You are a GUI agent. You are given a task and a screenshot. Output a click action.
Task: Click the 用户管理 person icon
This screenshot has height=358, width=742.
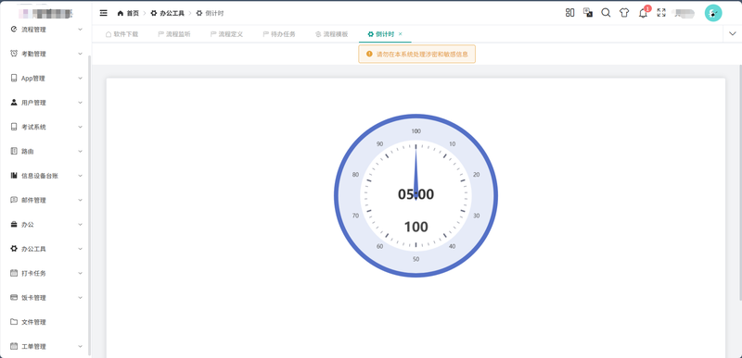coord(14,103)
